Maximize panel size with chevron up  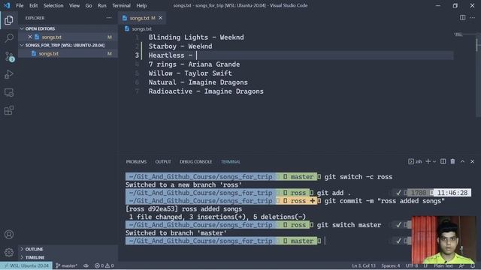click(x=462, y=162)
